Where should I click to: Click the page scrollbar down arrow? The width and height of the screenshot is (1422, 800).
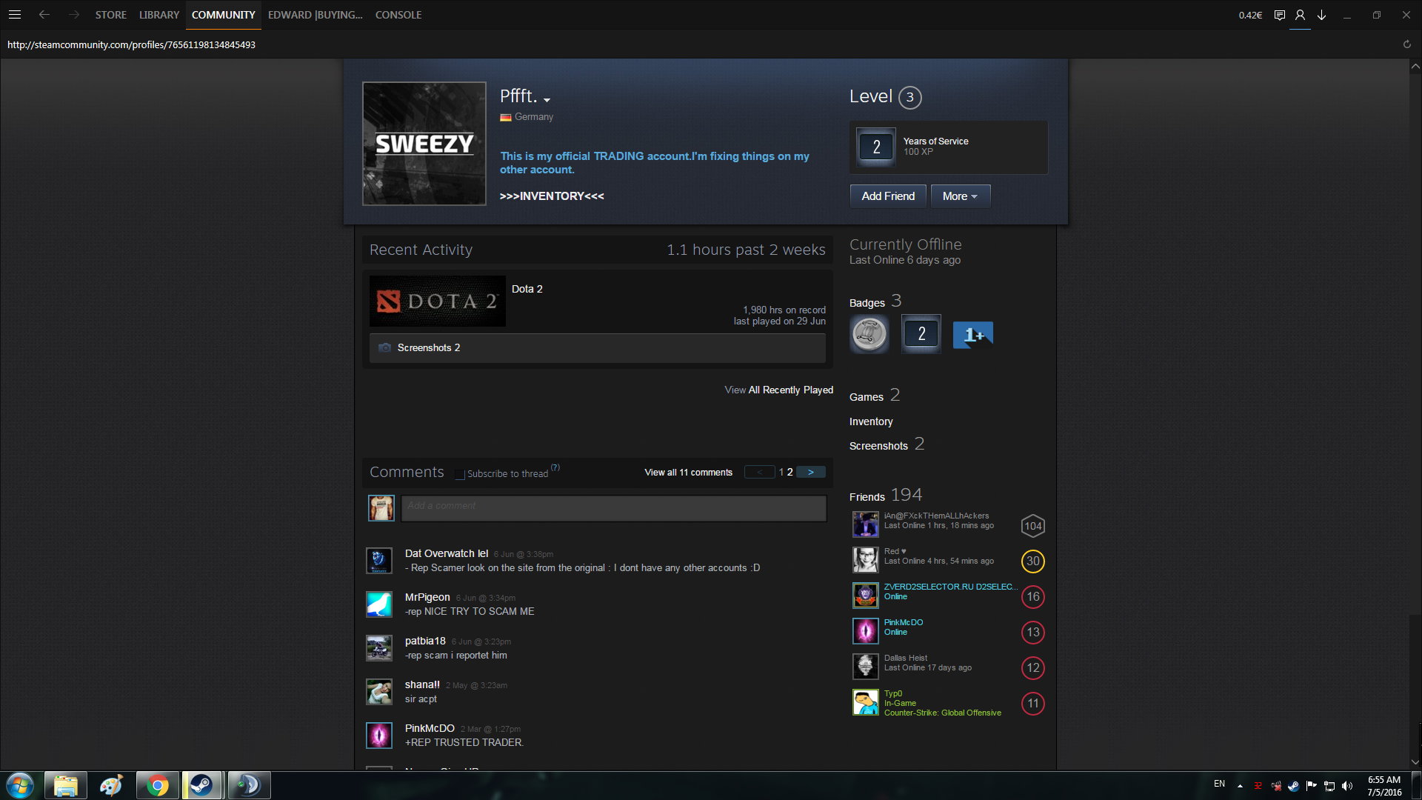pos(1415,761)
